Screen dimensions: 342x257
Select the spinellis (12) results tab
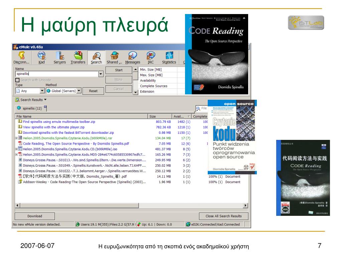pyautogui.click(x=30, y=108)
